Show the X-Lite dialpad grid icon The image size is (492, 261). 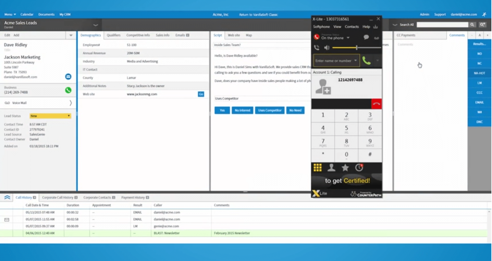(x=317, y=168)
